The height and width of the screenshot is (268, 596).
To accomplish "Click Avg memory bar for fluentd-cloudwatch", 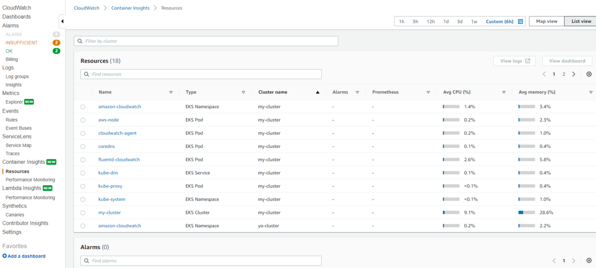I will pos(527,160).
